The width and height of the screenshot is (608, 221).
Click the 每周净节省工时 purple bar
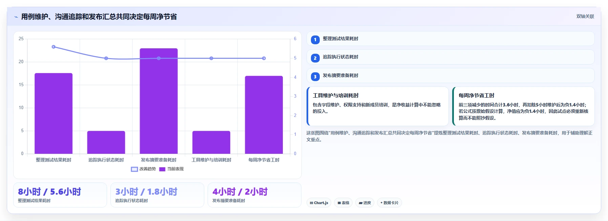pyautogui.click(x=264, y=115)
